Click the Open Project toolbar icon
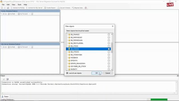The width and height of the screenshot is (179, 101). [x=5, y=8]
